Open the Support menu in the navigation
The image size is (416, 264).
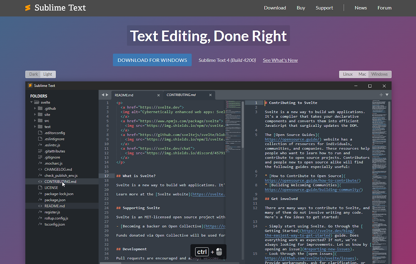point(324,8)
